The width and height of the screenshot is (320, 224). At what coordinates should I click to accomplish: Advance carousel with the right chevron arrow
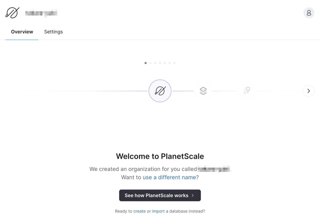click(309, 91)
